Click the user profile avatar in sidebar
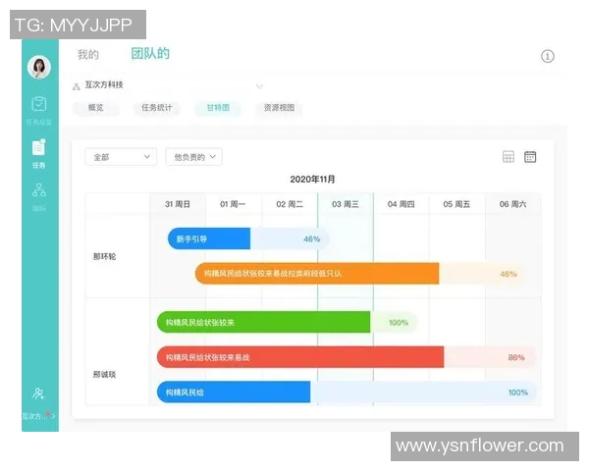Image resolution: width=589 pixels, height=471 pixels. (x=39, y=67)
